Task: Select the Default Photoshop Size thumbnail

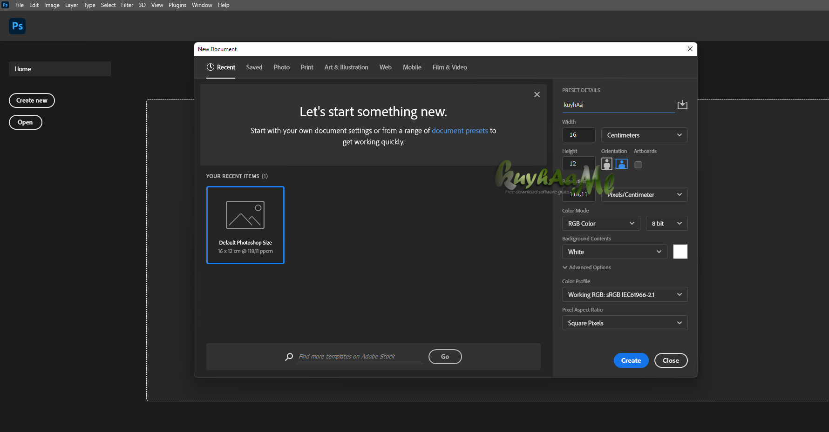Action: [x=245, y=225]
